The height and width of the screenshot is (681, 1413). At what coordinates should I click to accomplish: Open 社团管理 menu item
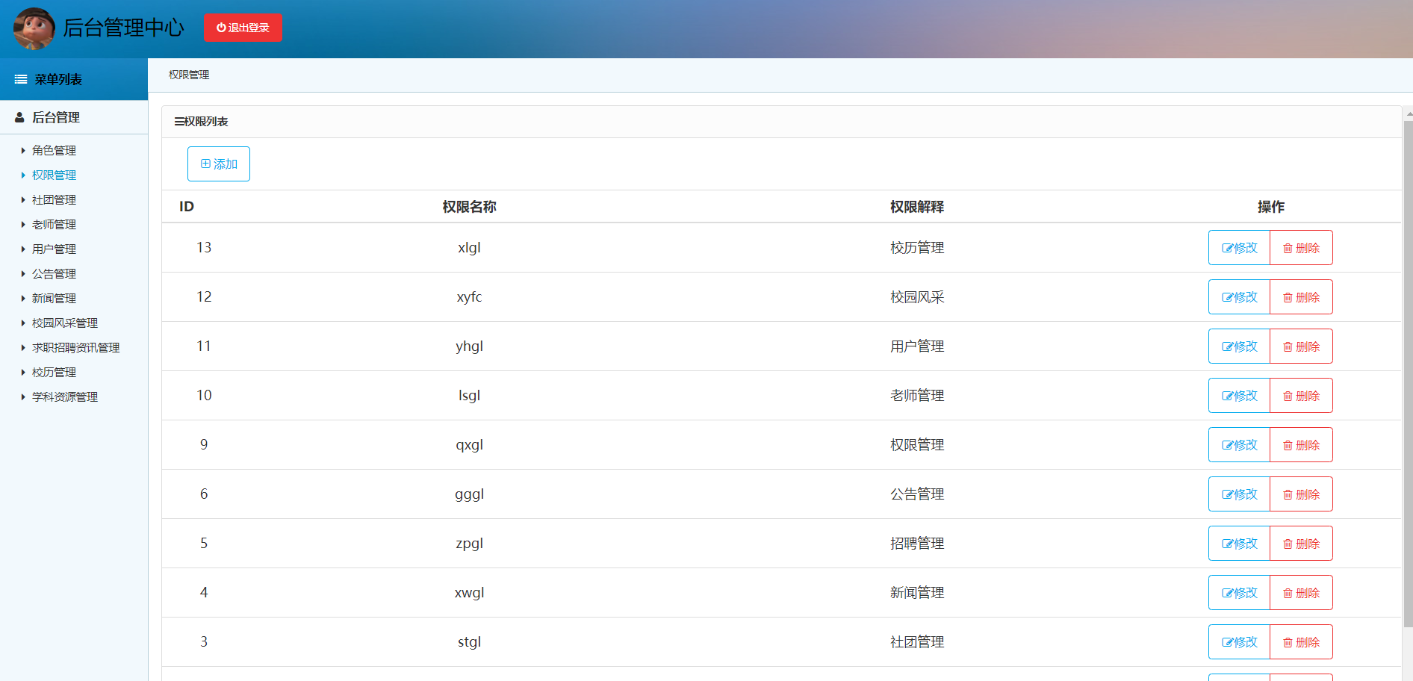(x=54, y=199)
